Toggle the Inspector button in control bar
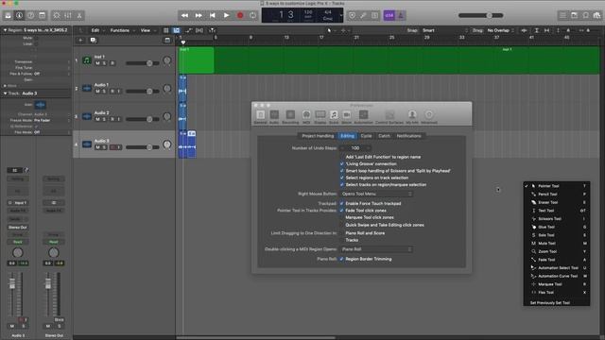This screenshot has width=605, height=340. pyautogui.click(x=19, y=15)
